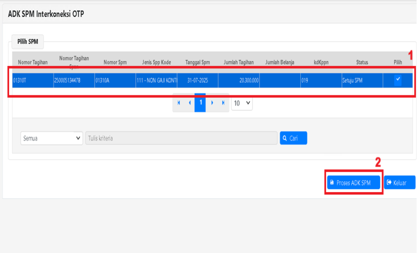Click the kdKppn column header
This screenshot has width=420, height=253.
[x=321, y=62]
